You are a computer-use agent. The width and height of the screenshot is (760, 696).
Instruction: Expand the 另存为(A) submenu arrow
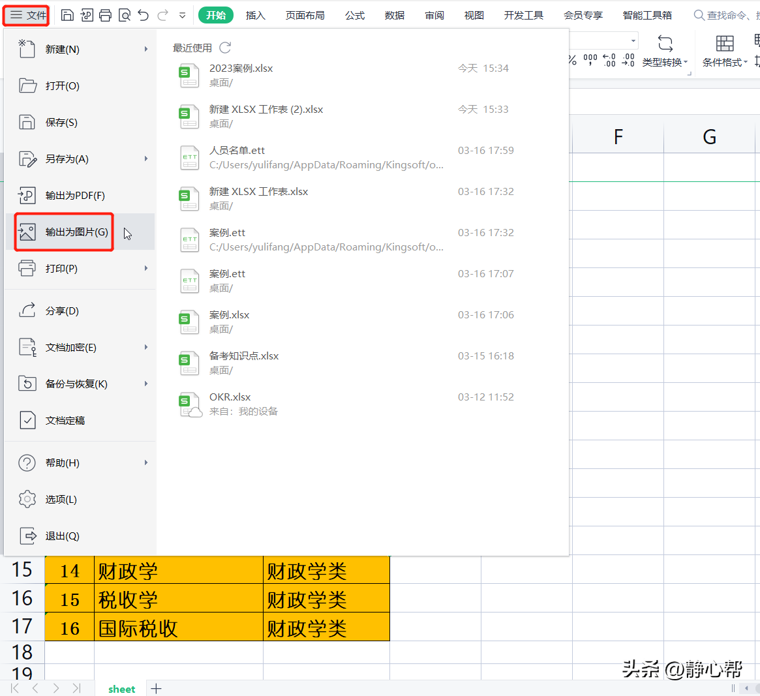point(146,159)
